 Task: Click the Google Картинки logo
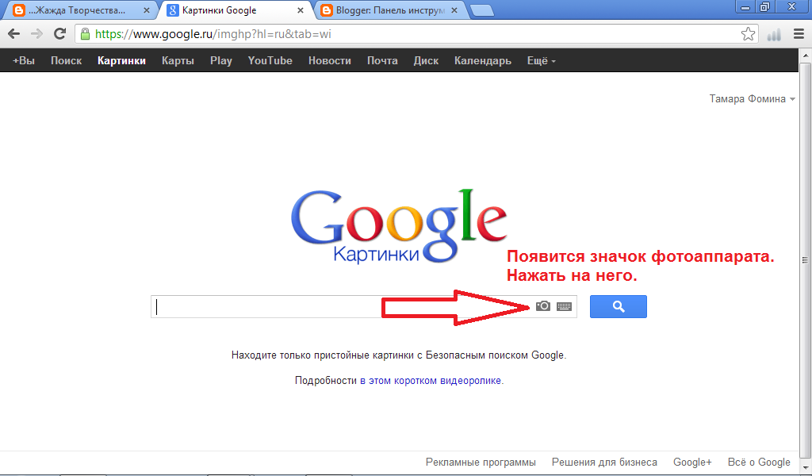tap(399, 226)
